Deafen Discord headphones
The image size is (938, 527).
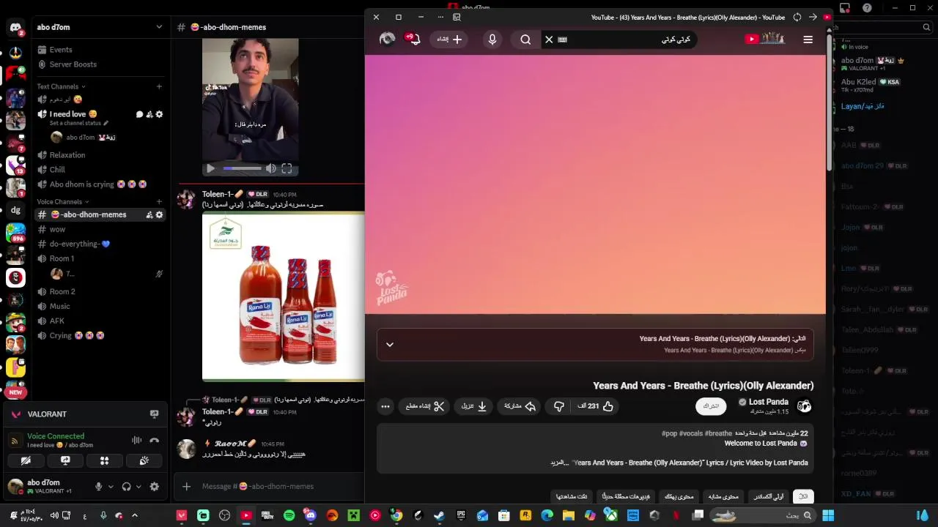coord(126,486)
